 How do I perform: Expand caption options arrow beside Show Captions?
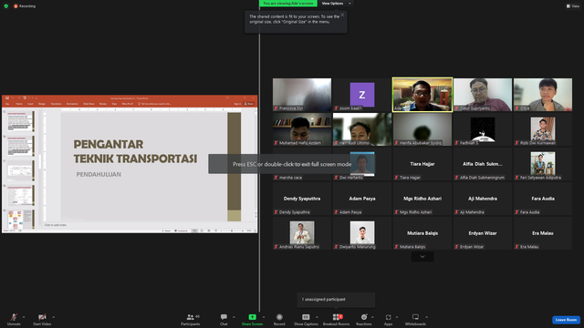pyautogui.click(x=317, y=317)
